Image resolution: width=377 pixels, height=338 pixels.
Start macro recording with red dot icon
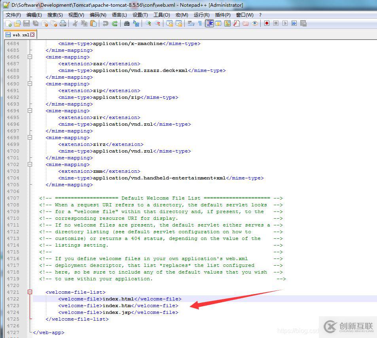tap(267, 24)
